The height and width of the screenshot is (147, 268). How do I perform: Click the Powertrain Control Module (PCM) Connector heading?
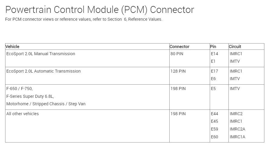pos(100,10)
